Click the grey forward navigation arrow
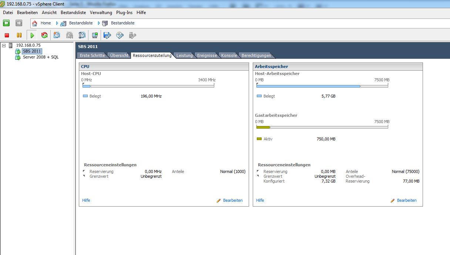Screen dimensions: 450x255 pyautogui.click(x=19, y=23)
